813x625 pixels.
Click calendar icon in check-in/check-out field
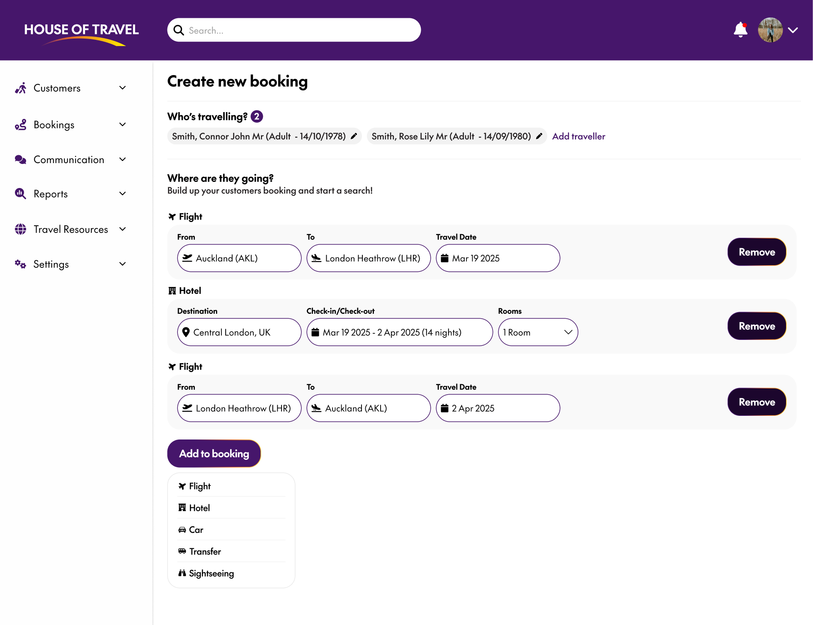coord(315,332)
